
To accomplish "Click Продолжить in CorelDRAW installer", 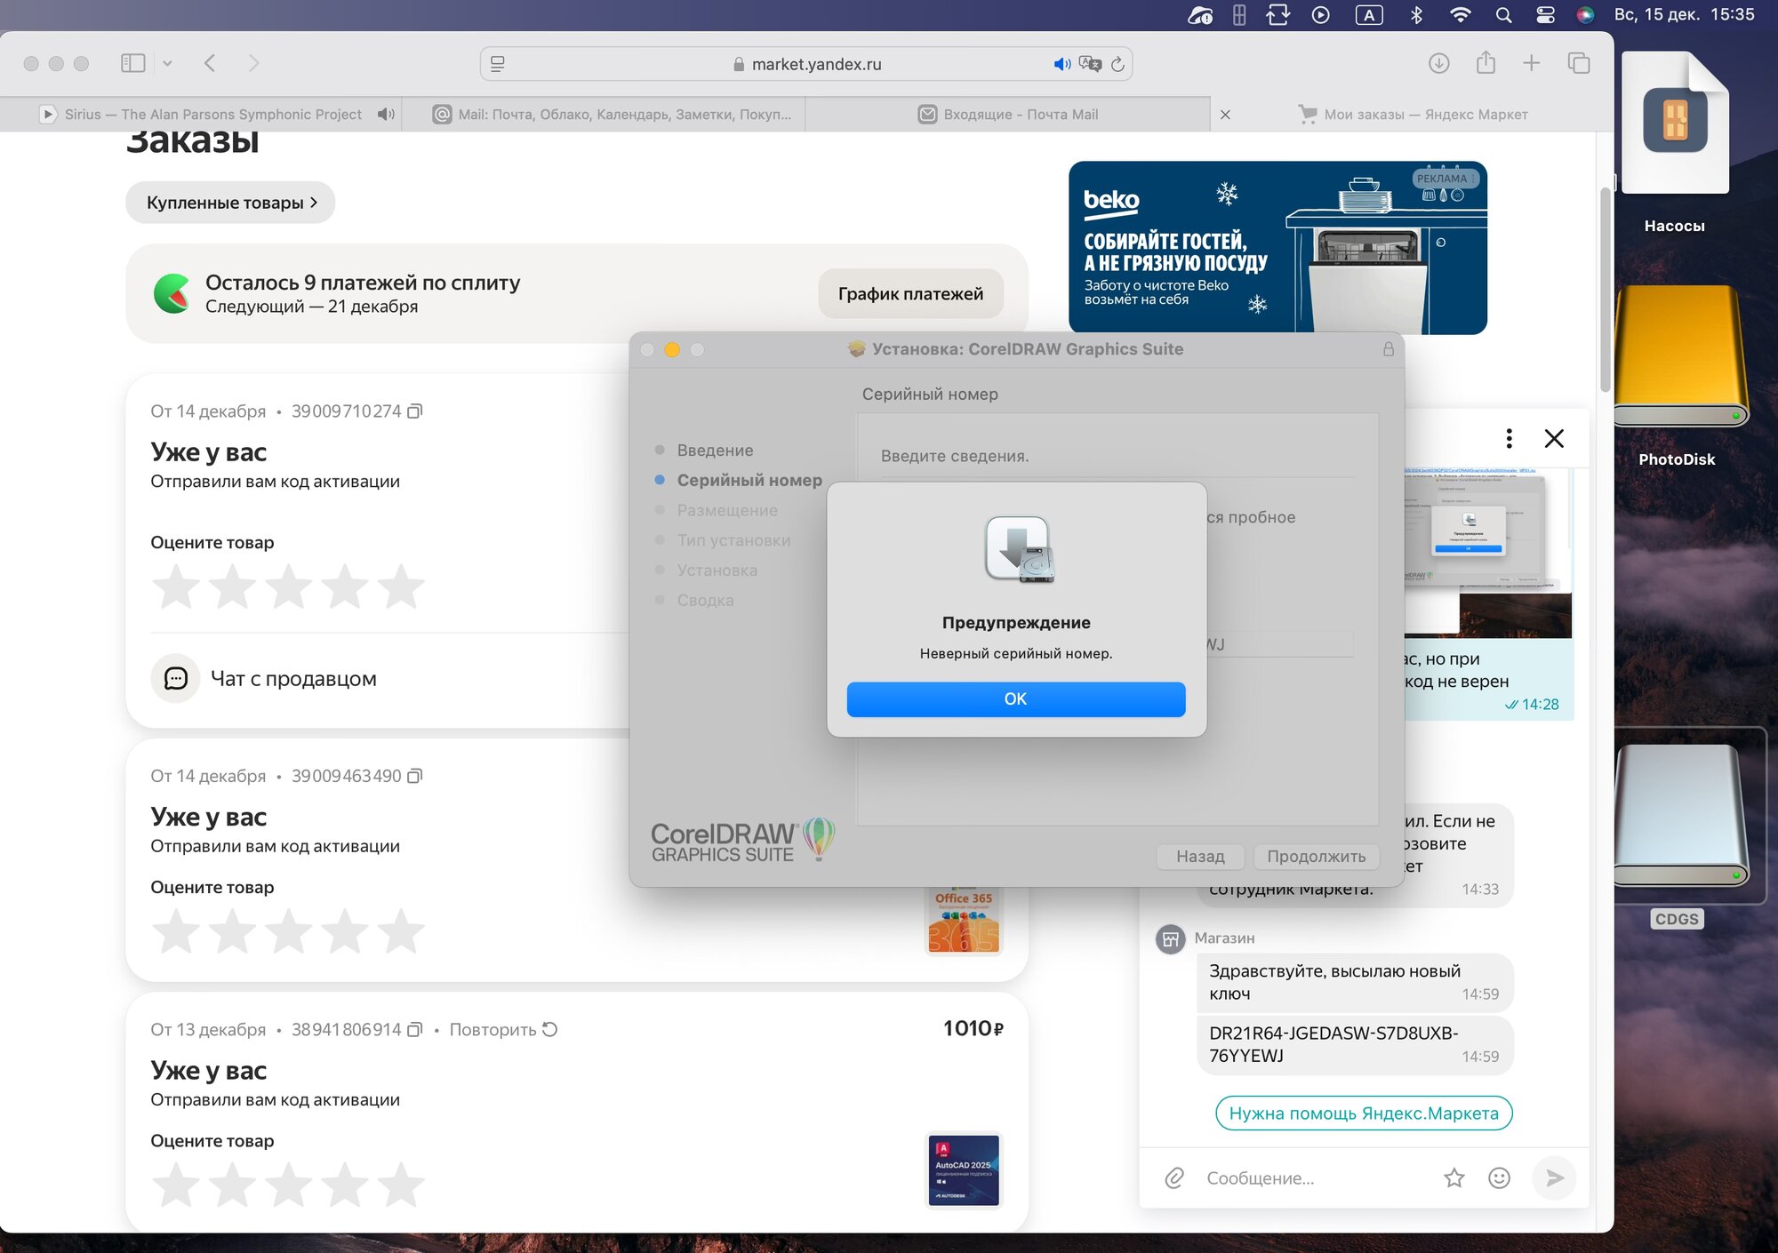I will coord(1317,857).
